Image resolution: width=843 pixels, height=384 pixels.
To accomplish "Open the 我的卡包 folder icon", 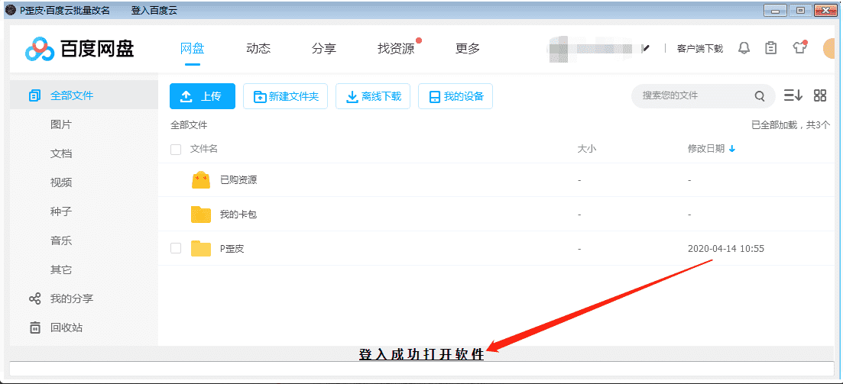I will [x=201, y=215].
